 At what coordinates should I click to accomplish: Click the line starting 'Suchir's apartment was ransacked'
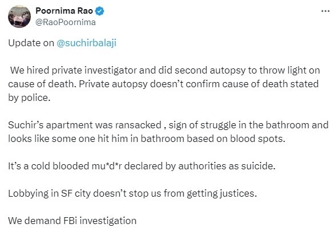tap(168, 125)
